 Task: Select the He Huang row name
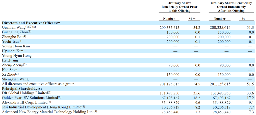coord(10,60)
